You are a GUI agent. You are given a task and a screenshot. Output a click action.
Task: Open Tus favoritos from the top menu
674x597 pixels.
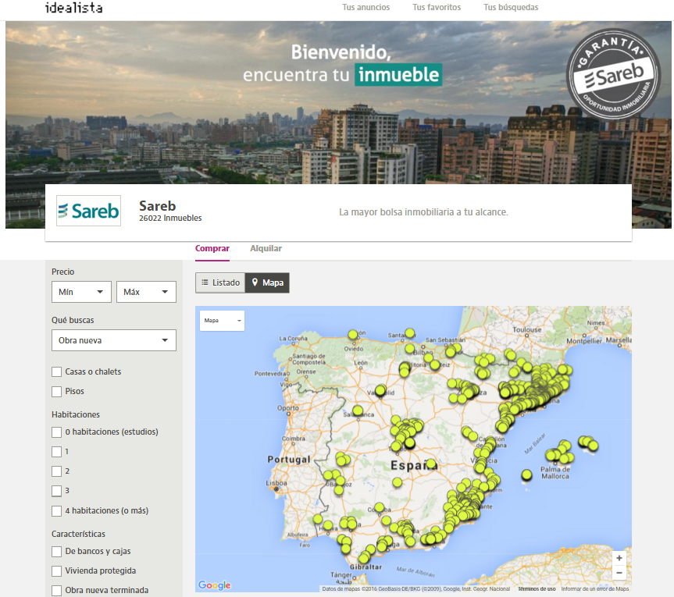[x=437, y=7]
